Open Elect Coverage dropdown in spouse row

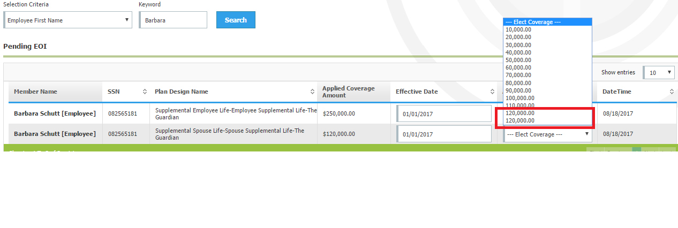pos(548,134)
